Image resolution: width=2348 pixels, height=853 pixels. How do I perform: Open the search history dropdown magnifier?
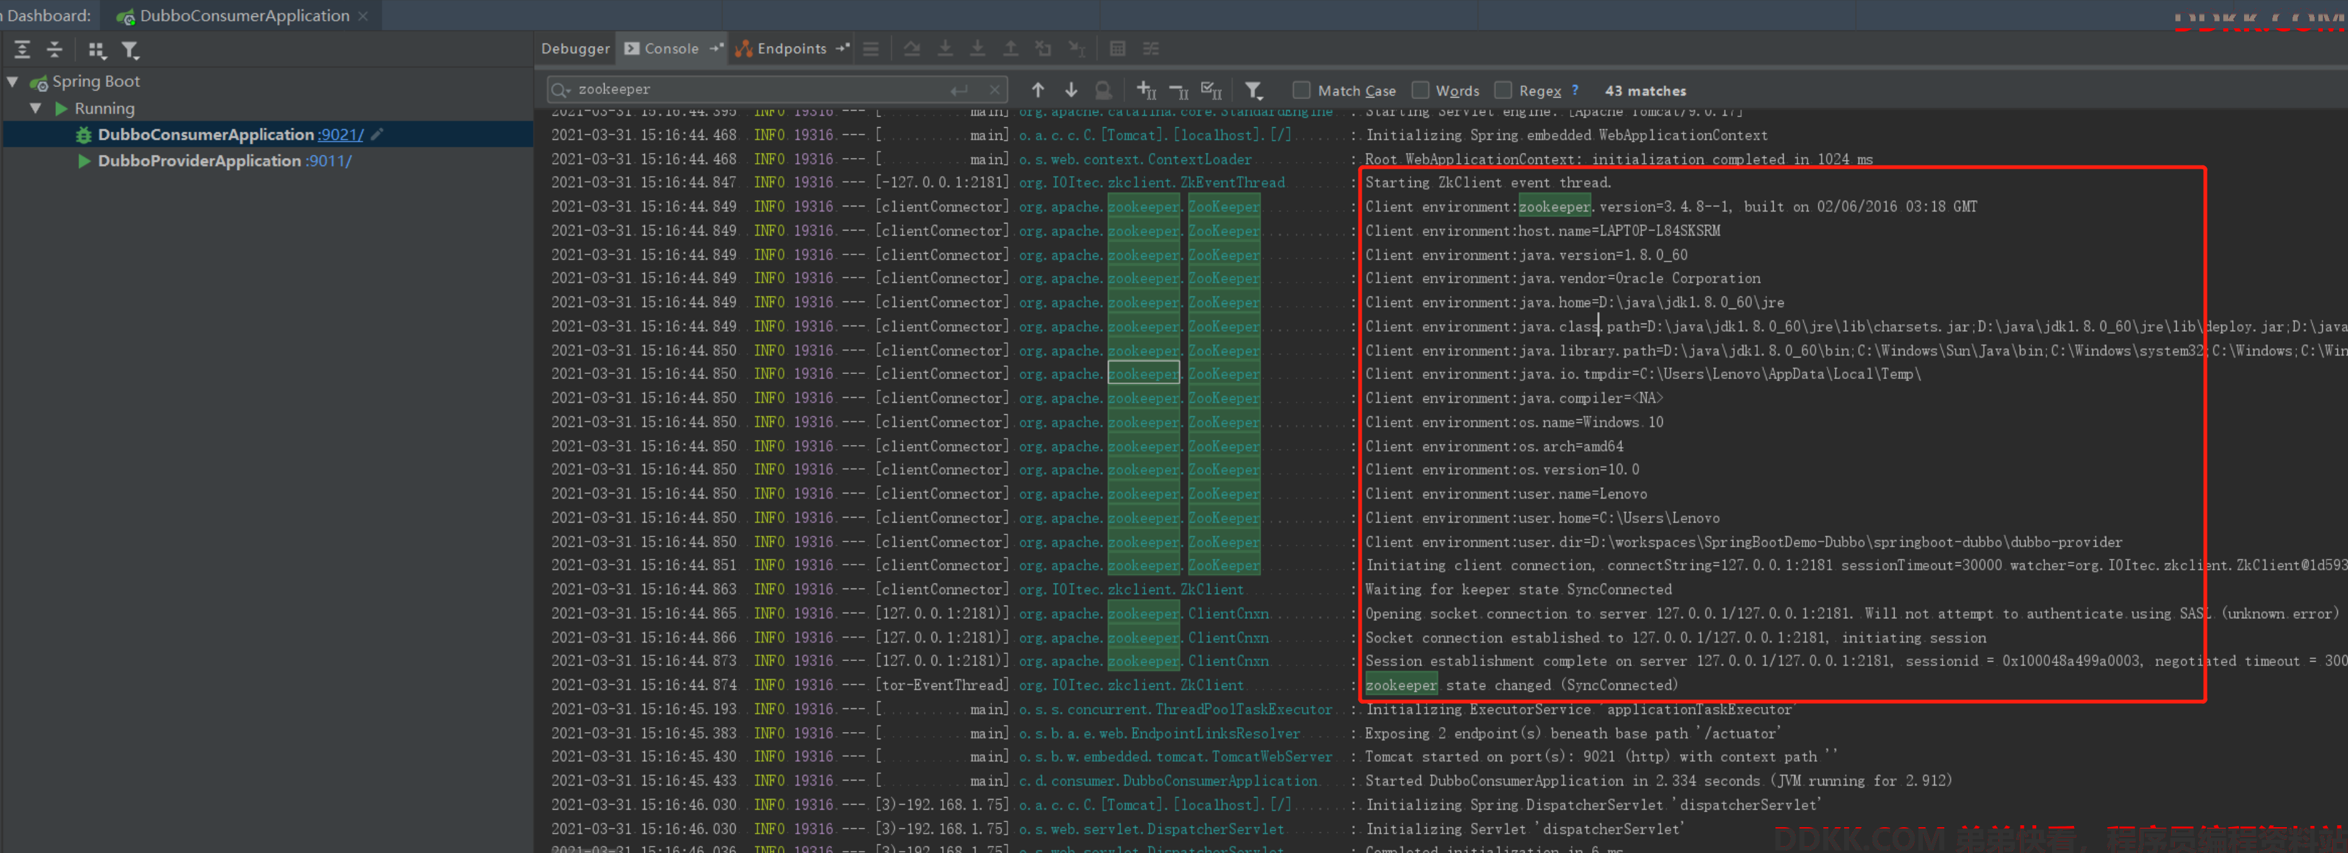pyautogui.click(x=561, y=89)
